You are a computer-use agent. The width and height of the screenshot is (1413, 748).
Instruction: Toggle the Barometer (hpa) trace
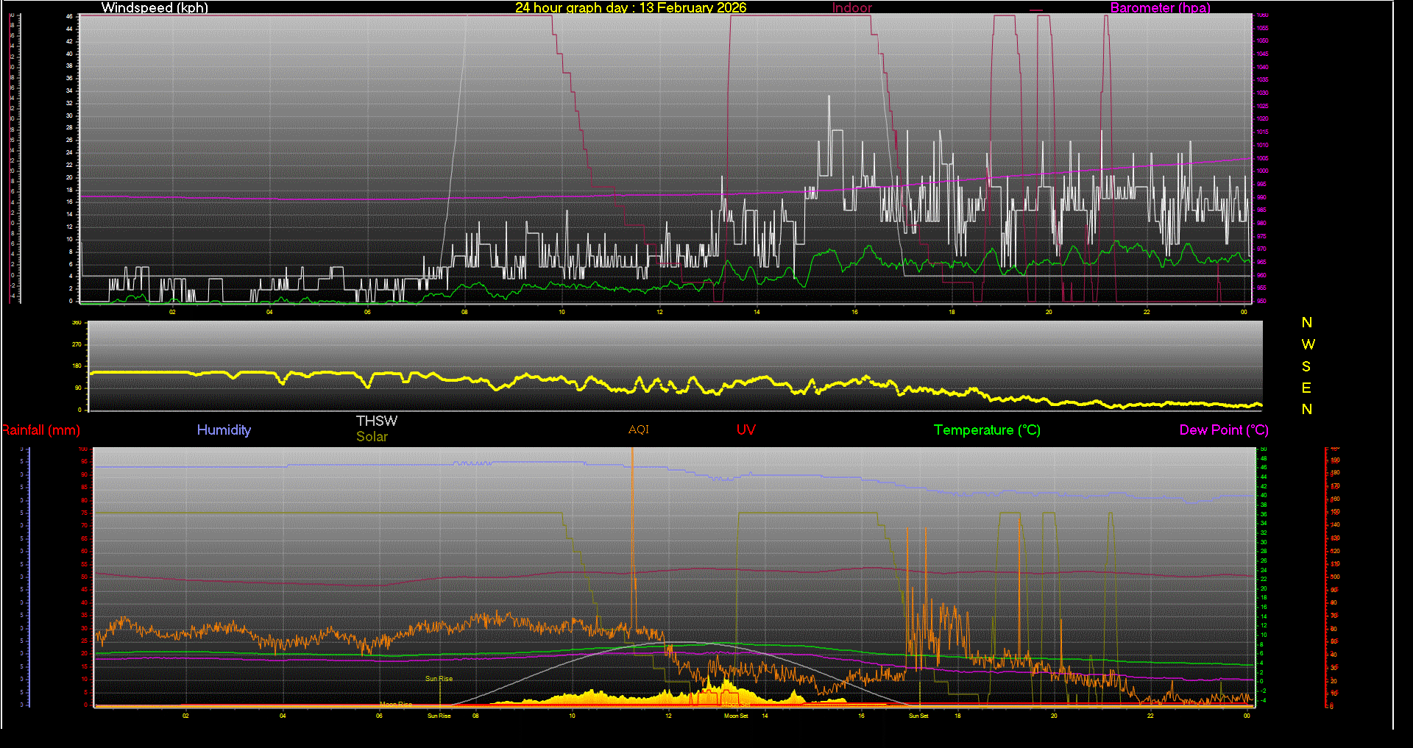click(1160, 8)
